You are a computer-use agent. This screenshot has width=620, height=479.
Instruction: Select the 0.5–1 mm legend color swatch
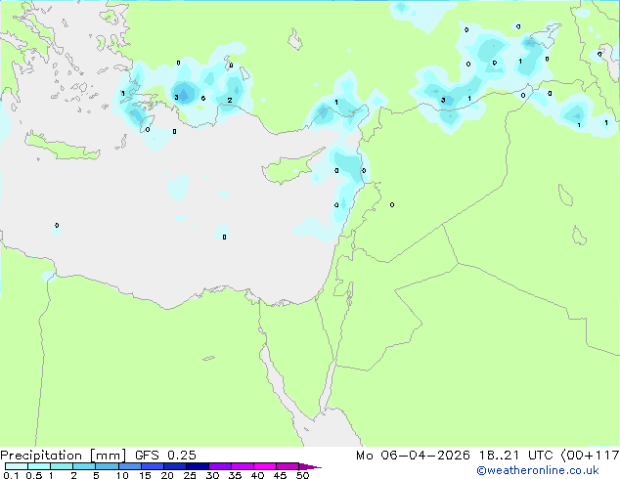[39, 466]
